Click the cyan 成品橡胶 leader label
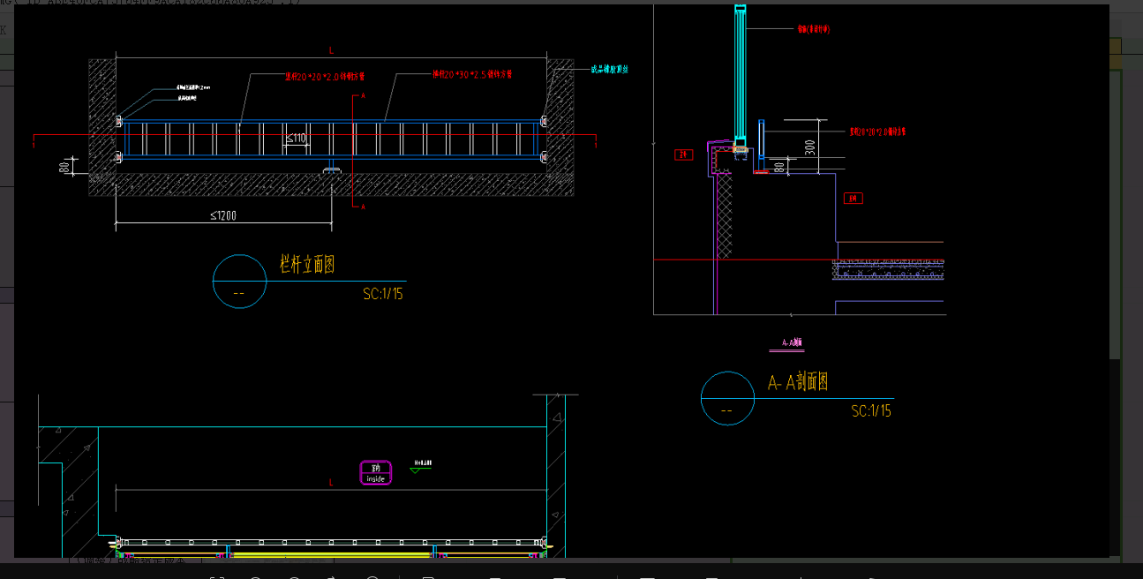The image size is (1143, 579). tap(609, 69)
